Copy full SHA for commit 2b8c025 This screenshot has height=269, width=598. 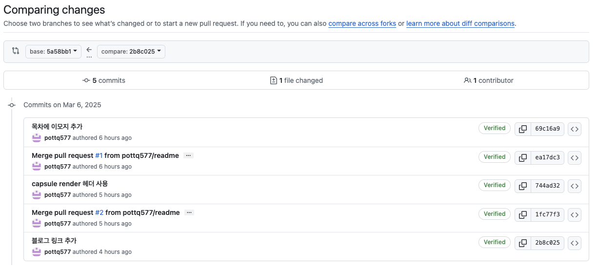[x=523, y=243]
